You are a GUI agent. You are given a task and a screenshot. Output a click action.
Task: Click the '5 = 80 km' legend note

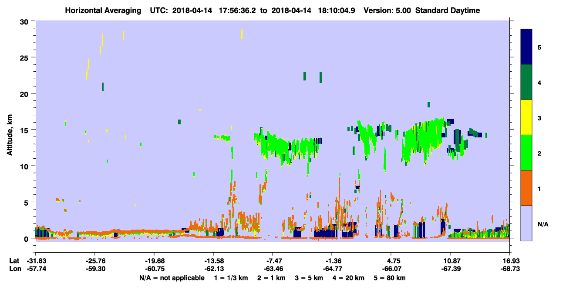[391, 278]
